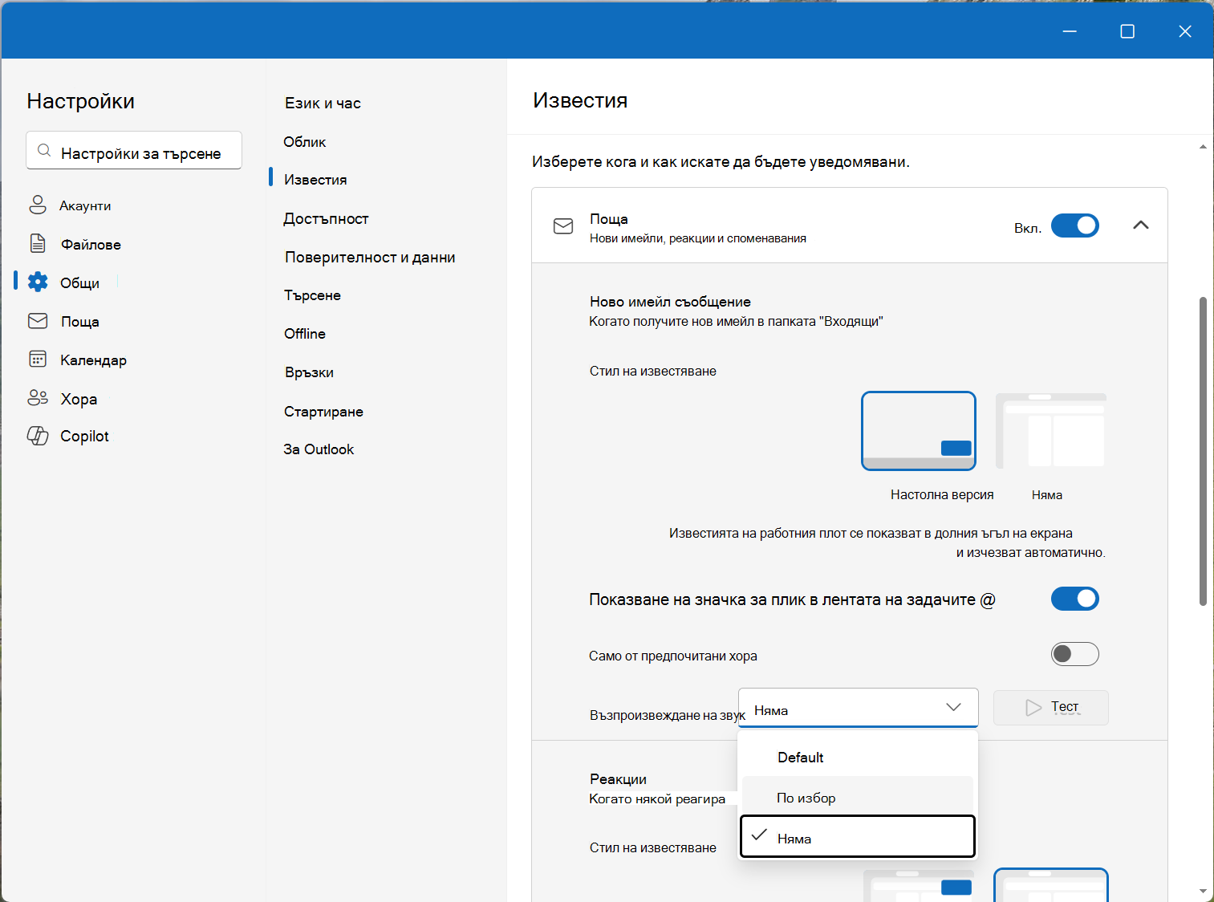
Task: Click the Хора people icon
Action: coord(38,397)
